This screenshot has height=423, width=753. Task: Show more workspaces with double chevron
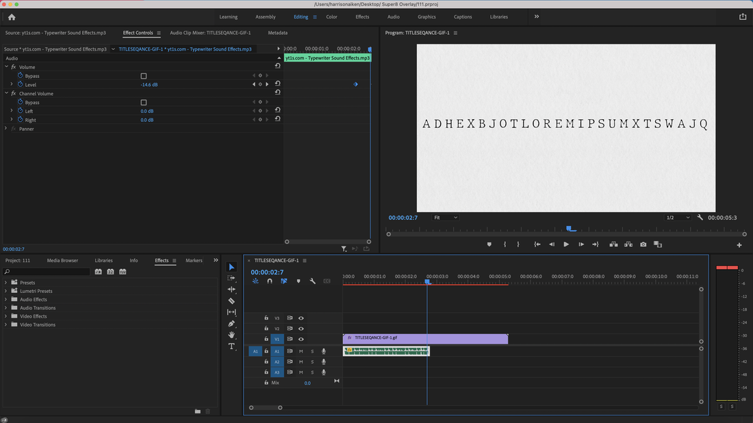(x=537, y=16)
